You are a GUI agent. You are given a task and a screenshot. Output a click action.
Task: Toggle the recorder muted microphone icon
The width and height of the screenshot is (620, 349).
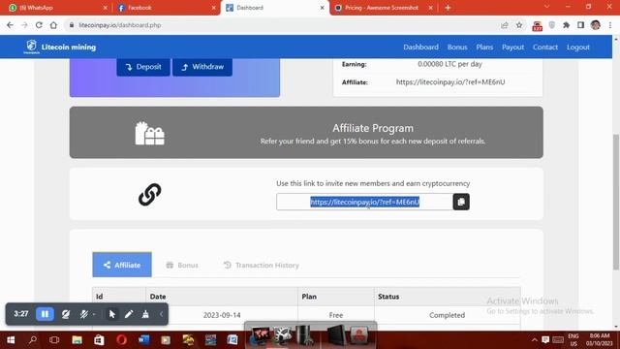click(84, 314)
